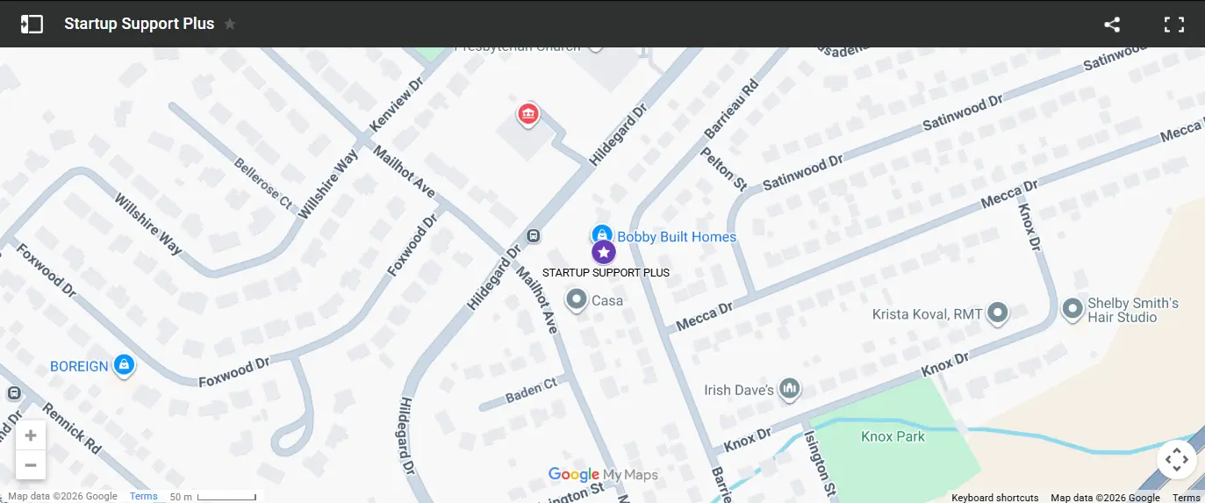Open Irish Dave's pin icon
The width and height of the screenshot is (1205, 503).
click(790, 389)
